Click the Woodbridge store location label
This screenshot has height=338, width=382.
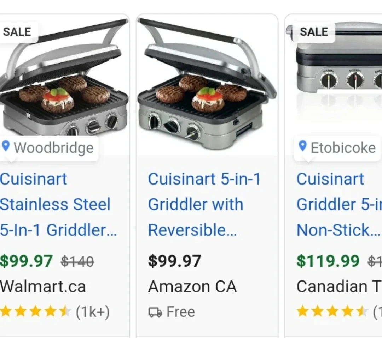[x=54, y=147]
